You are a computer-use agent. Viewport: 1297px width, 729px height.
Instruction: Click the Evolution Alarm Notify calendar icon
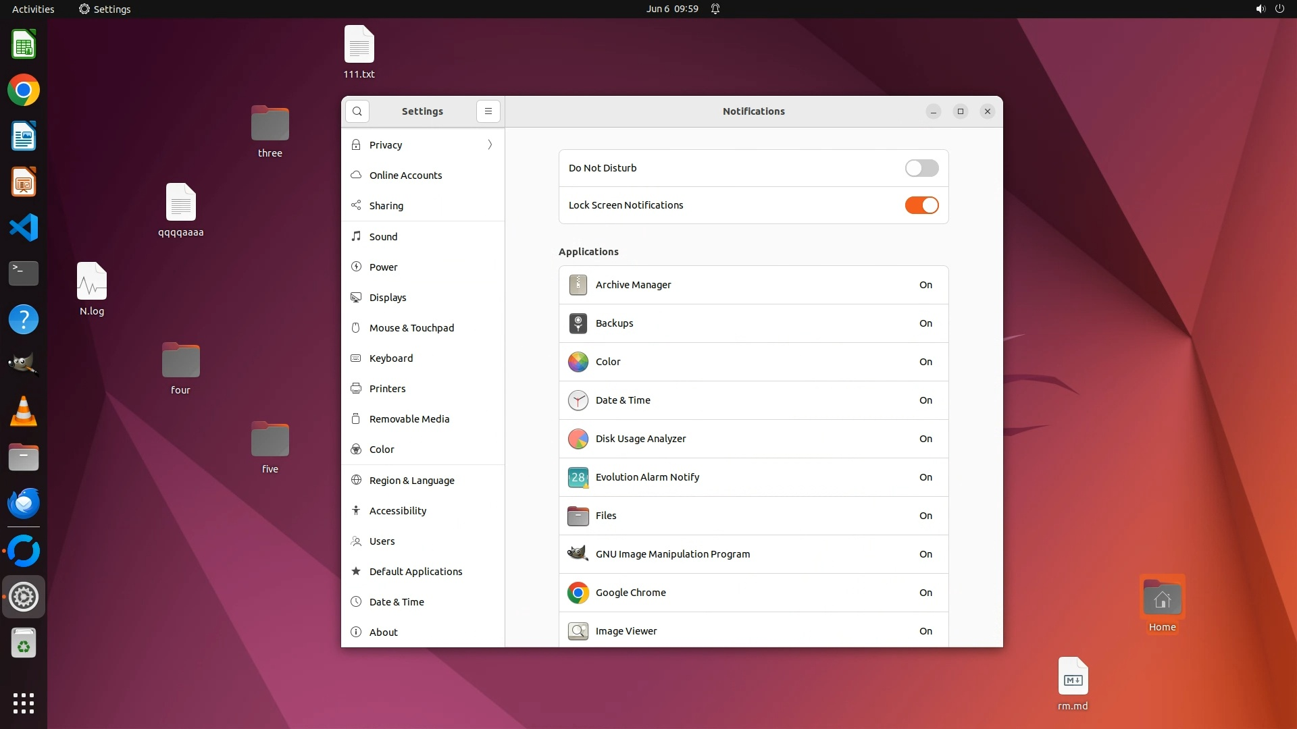(578, 477)
